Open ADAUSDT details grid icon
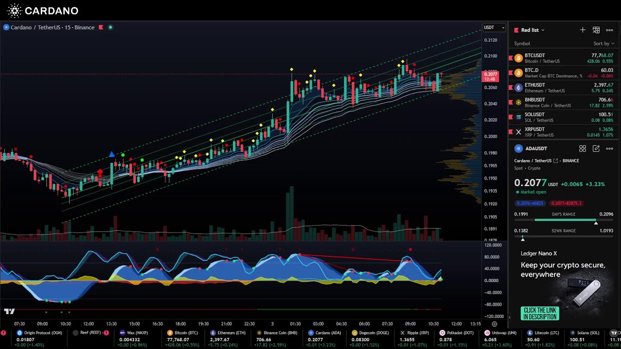Screen dimensions: 621x349 click(583, 149)
